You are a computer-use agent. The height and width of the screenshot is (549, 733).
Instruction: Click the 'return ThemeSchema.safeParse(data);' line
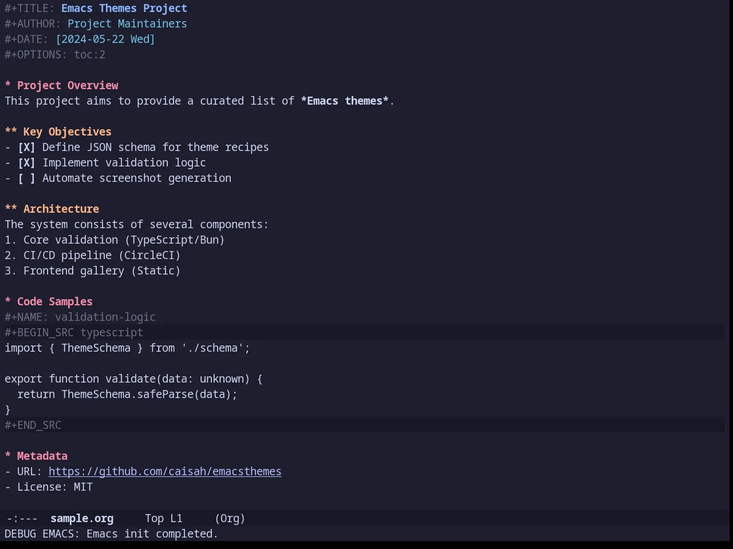click(x=127, y=394)
